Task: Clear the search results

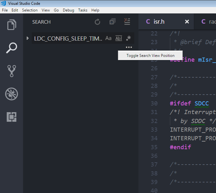Action: pyautogui.click(x=127, y=22)
